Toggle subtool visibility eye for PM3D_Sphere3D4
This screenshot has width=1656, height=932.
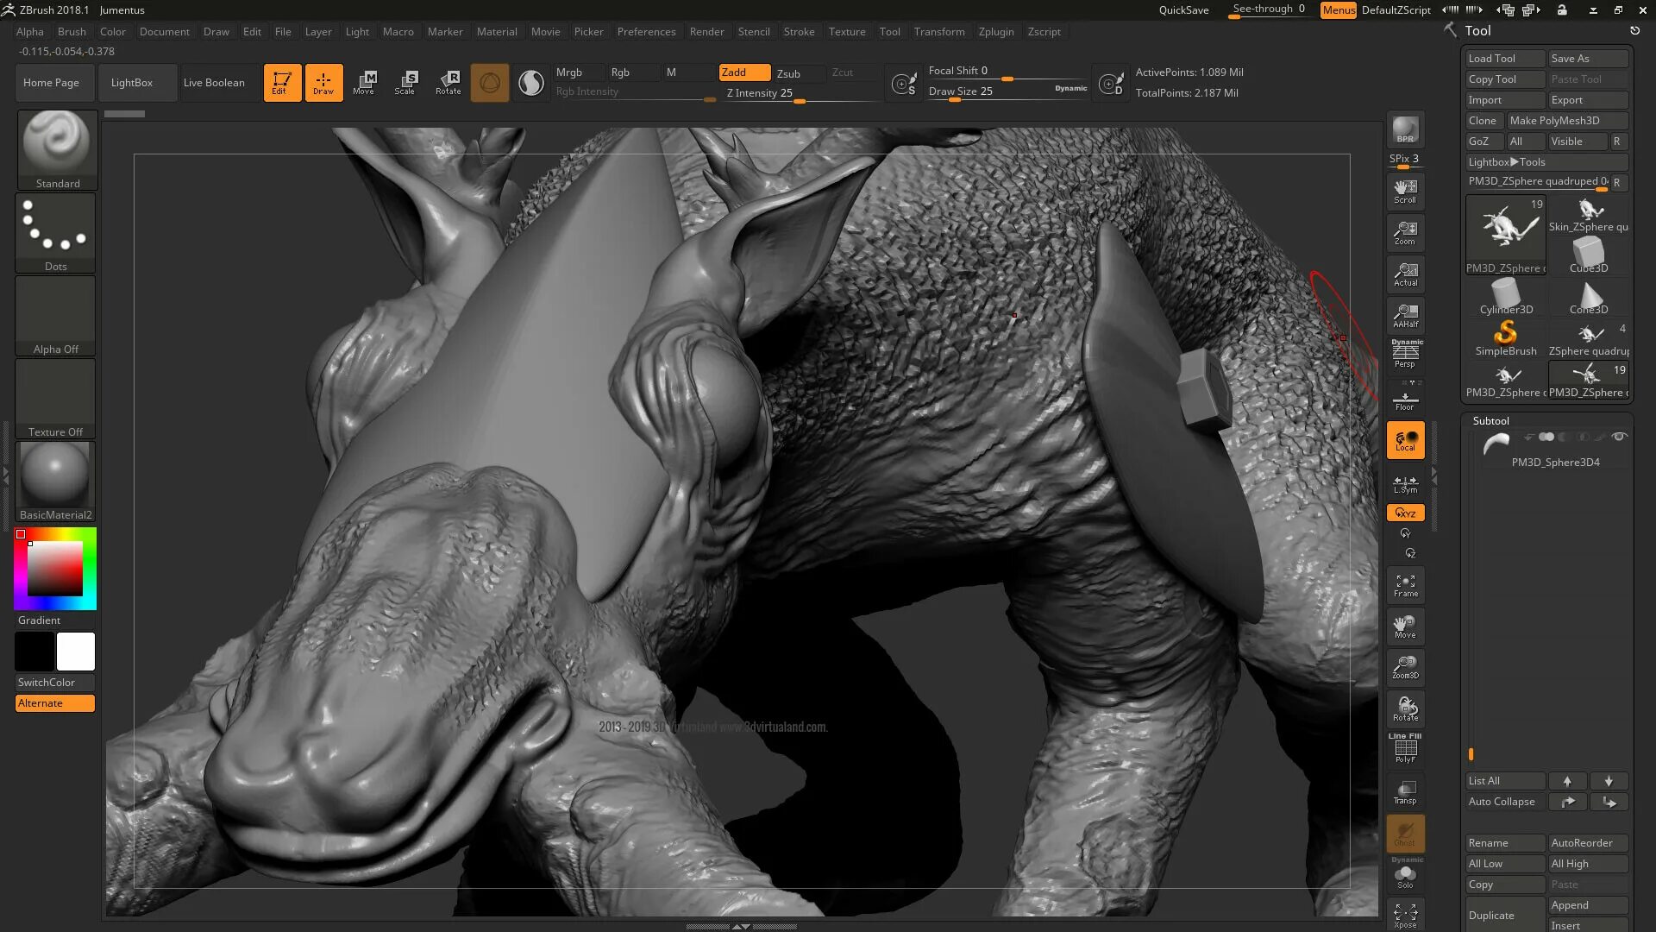click(x=1619, y=437)
